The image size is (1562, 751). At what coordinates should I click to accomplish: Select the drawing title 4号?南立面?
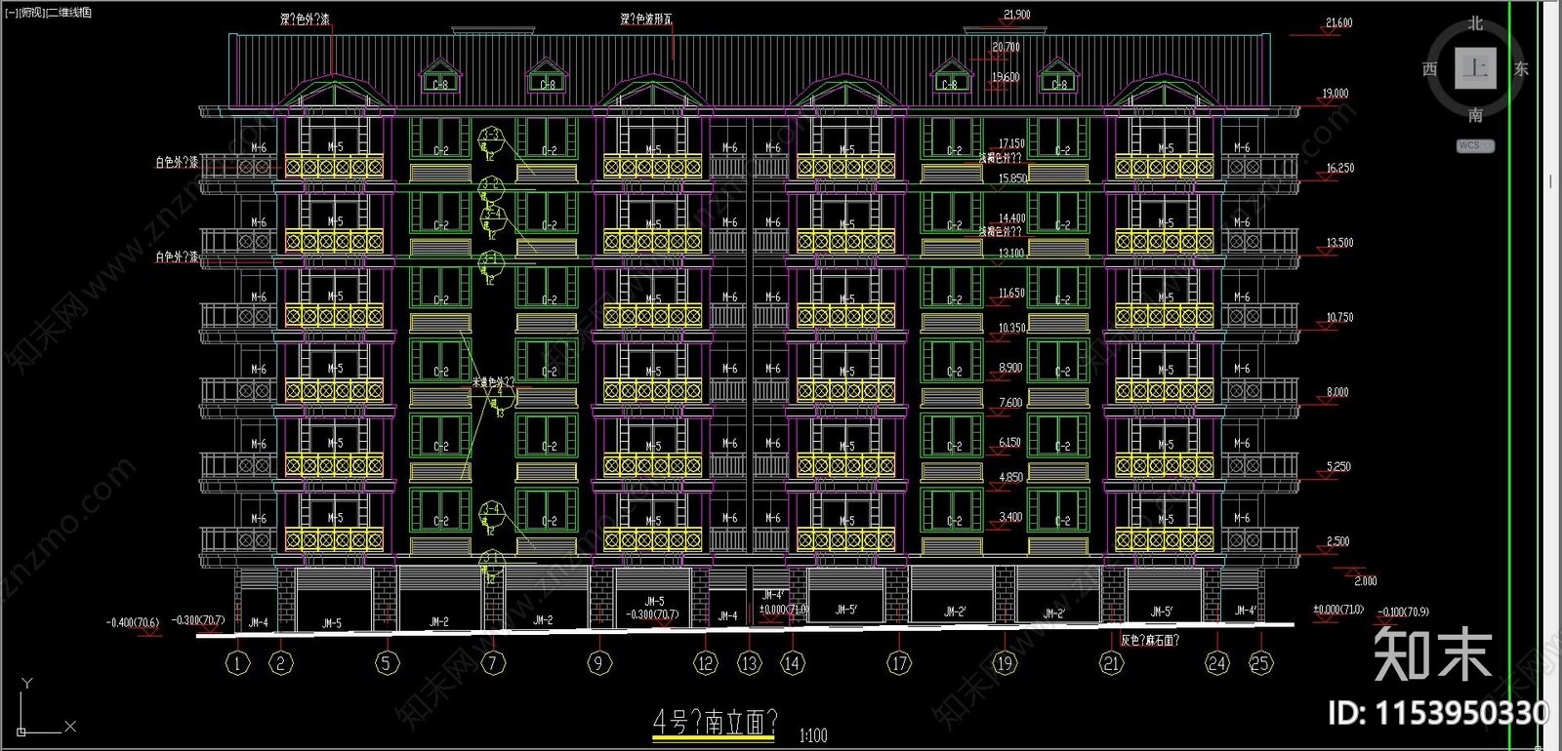pyautogui.click(x=715, y=723)
